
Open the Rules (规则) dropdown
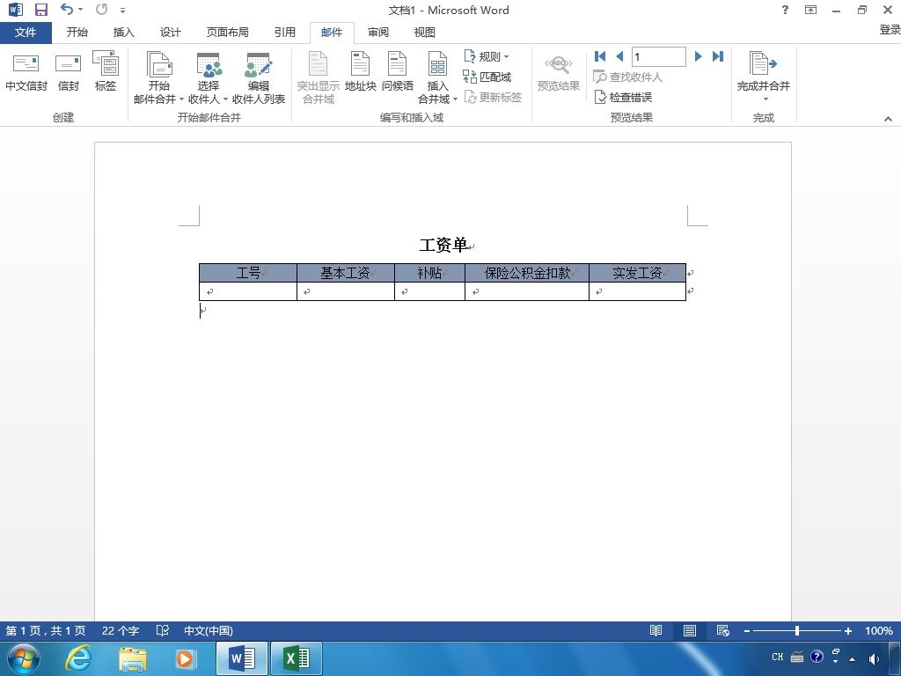[x=486, y=56]
